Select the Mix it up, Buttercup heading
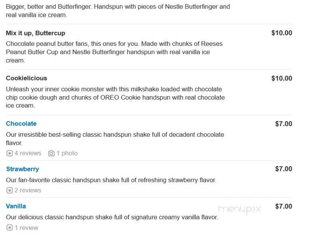311x242 pixels. 35,33
